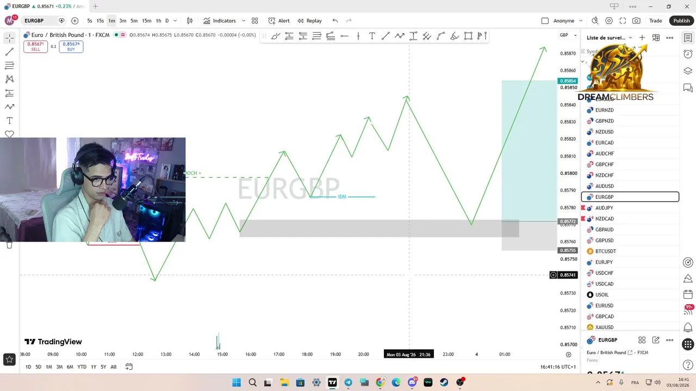Enter fullscreen mode
The height and width of the screenshot is (391, 696).
(x=623, y=21)
